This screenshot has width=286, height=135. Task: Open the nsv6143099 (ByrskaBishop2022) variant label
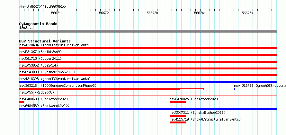tap(47, 72)
